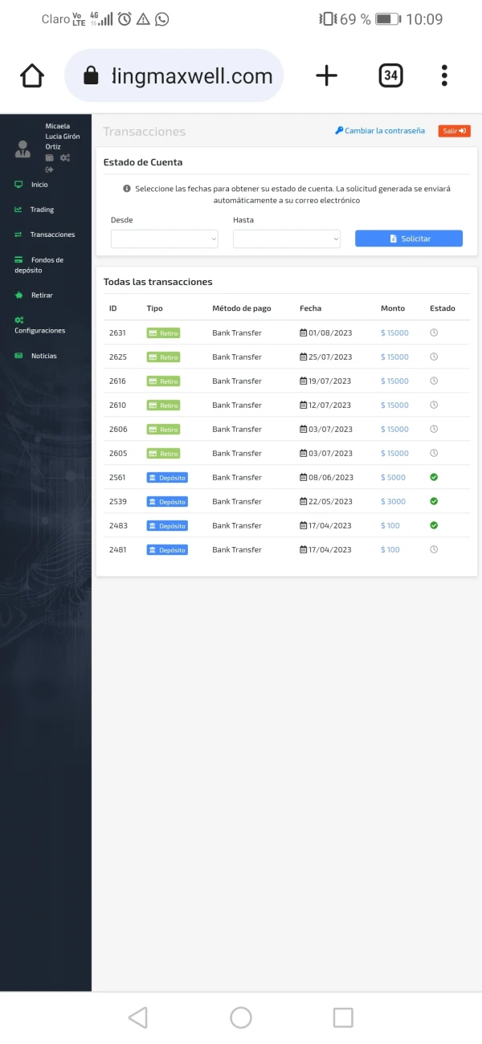The image size is (482, 1044).
Task: Open Retirar from the sidebar menu
Action: pos(42,296)
